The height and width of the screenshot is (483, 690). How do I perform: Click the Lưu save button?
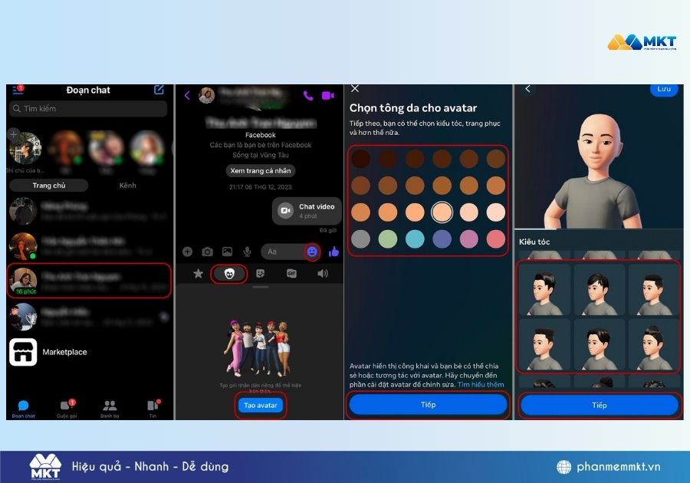click(x=664, y=89)
